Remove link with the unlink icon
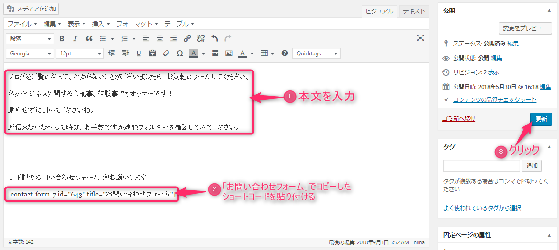 201,38
